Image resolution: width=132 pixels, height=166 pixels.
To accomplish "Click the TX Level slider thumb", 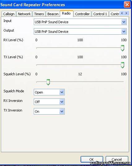I will 123,65.
